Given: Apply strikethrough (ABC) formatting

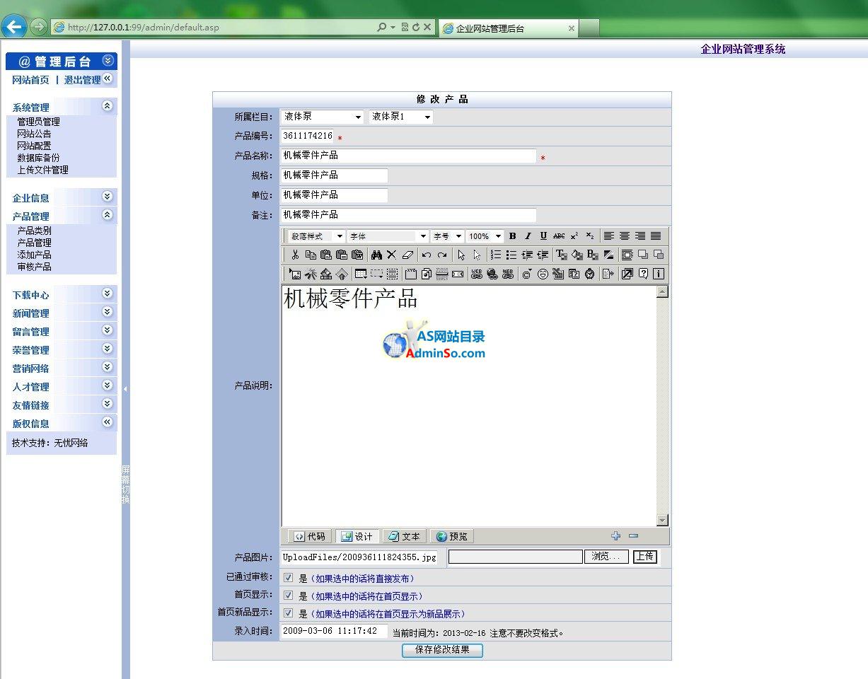Looking at the screenshot, I should (x=559, y=236).
